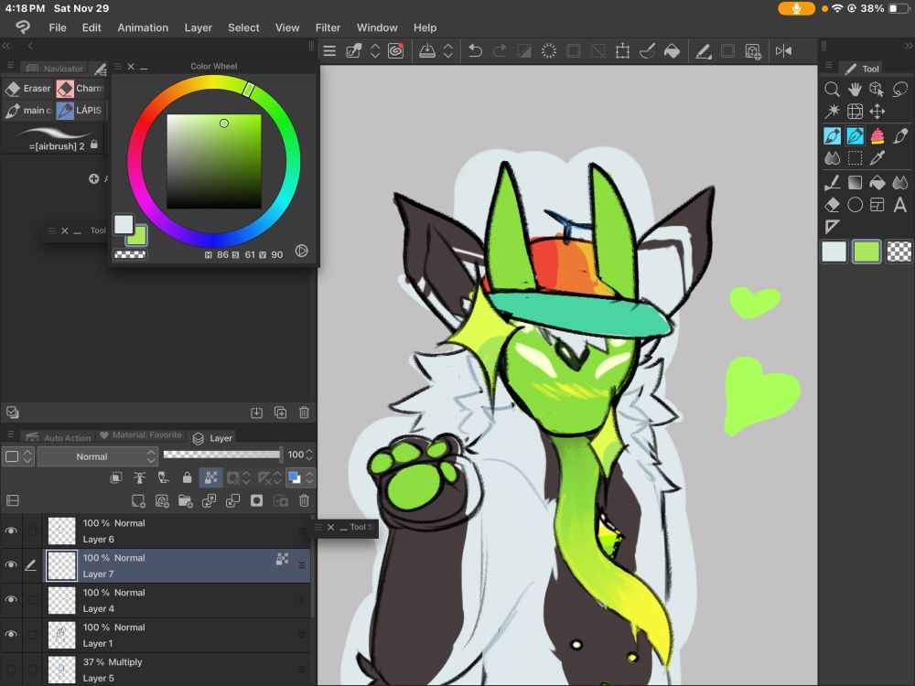Toggle Lock Transparent Pixels button
Viewport: 915px width, 686px height.
(x=210, y=478)
